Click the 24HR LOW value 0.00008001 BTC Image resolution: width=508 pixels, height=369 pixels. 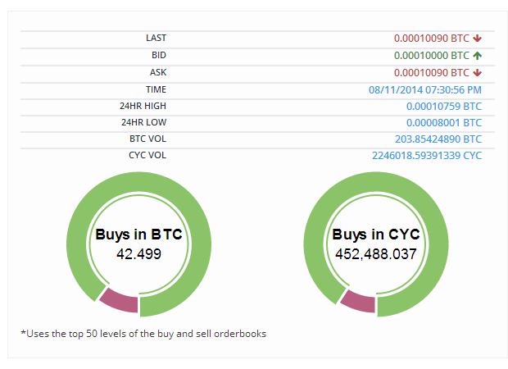[444, 123]
